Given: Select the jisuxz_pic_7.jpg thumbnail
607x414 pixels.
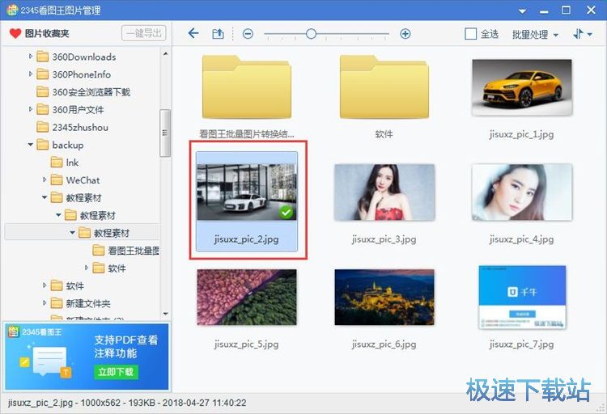Looking at the screenshot, I should (x=522, y=297).
